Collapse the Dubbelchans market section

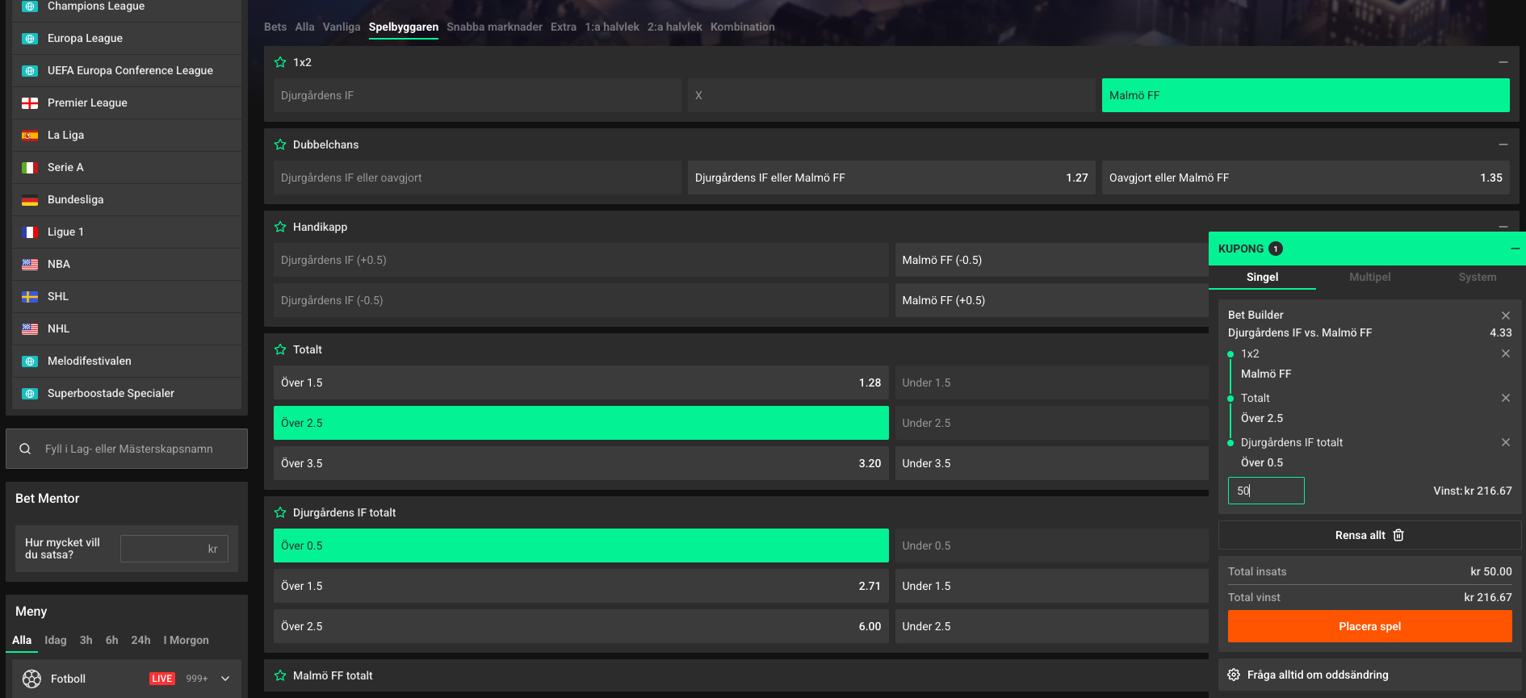pyautogui.click(x=1503, y=144)
